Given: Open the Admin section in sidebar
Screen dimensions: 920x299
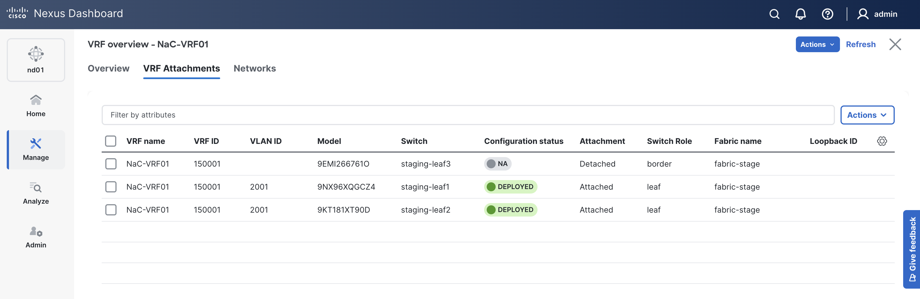Looking at the screenshot, I should (x=36, y=237).
